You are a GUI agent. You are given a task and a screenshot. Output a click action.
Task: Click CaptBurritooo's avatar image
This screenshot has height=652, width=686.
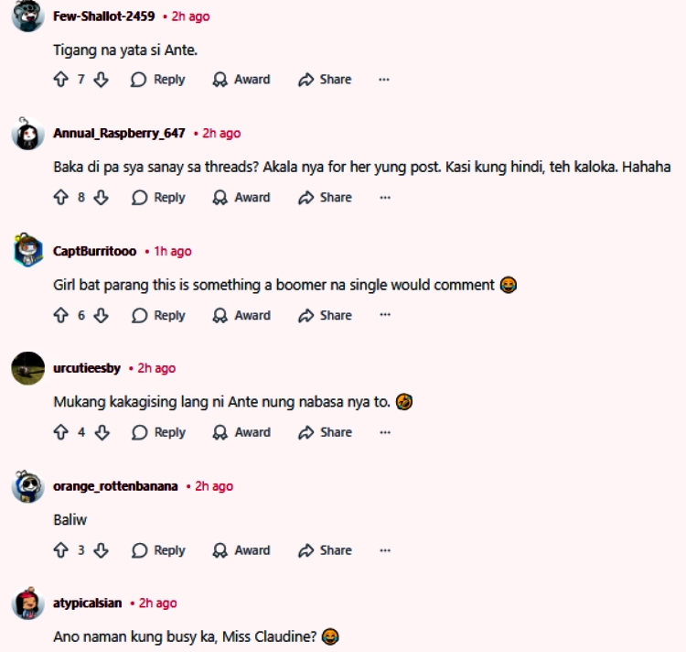pyautogui.click(x=27, y=251)
